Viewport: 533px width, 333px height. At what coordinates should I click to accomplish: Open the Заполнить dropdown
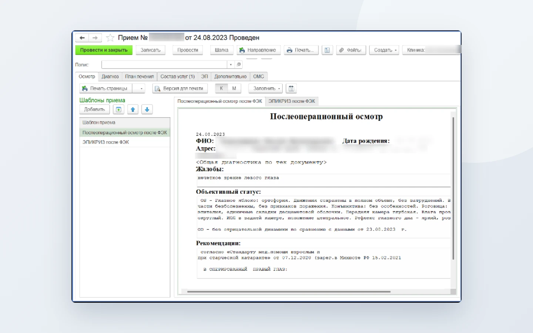coord(265,88)
